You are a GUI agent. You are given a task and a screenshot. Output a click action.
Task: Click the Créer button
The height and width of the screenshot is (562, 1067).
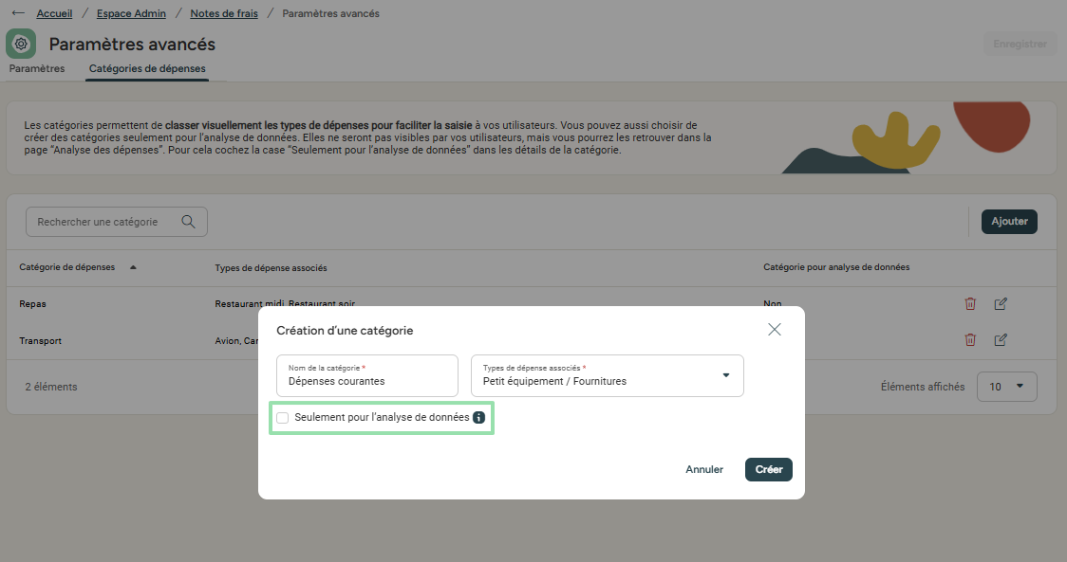pos(768,469)
